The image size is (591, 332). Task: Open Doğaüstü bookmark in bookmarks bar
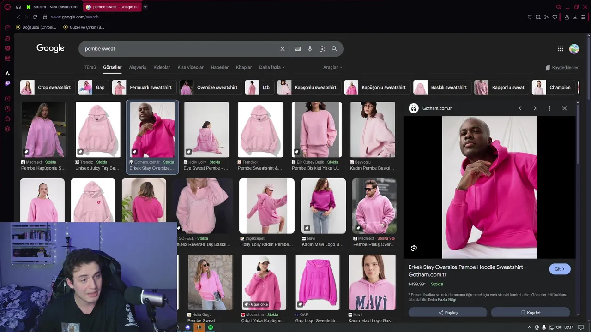click(x=36, y=27)
